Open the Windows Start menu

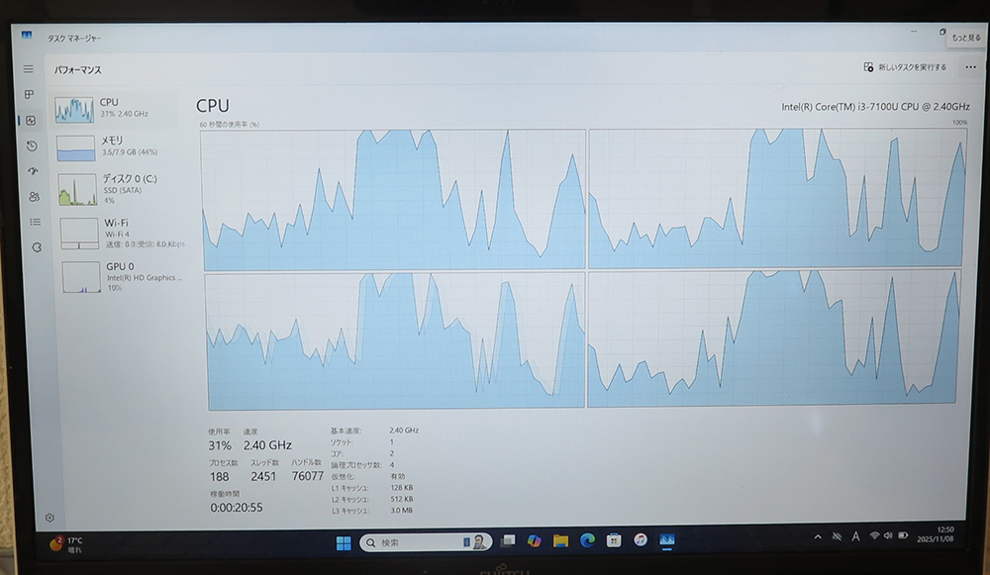coord(344,542)
